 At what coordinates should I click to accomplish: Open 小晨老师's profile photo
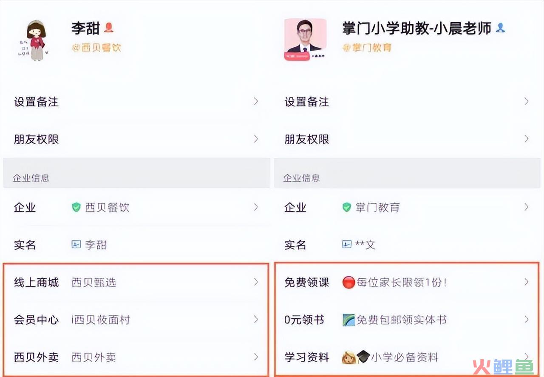(305, 40)
